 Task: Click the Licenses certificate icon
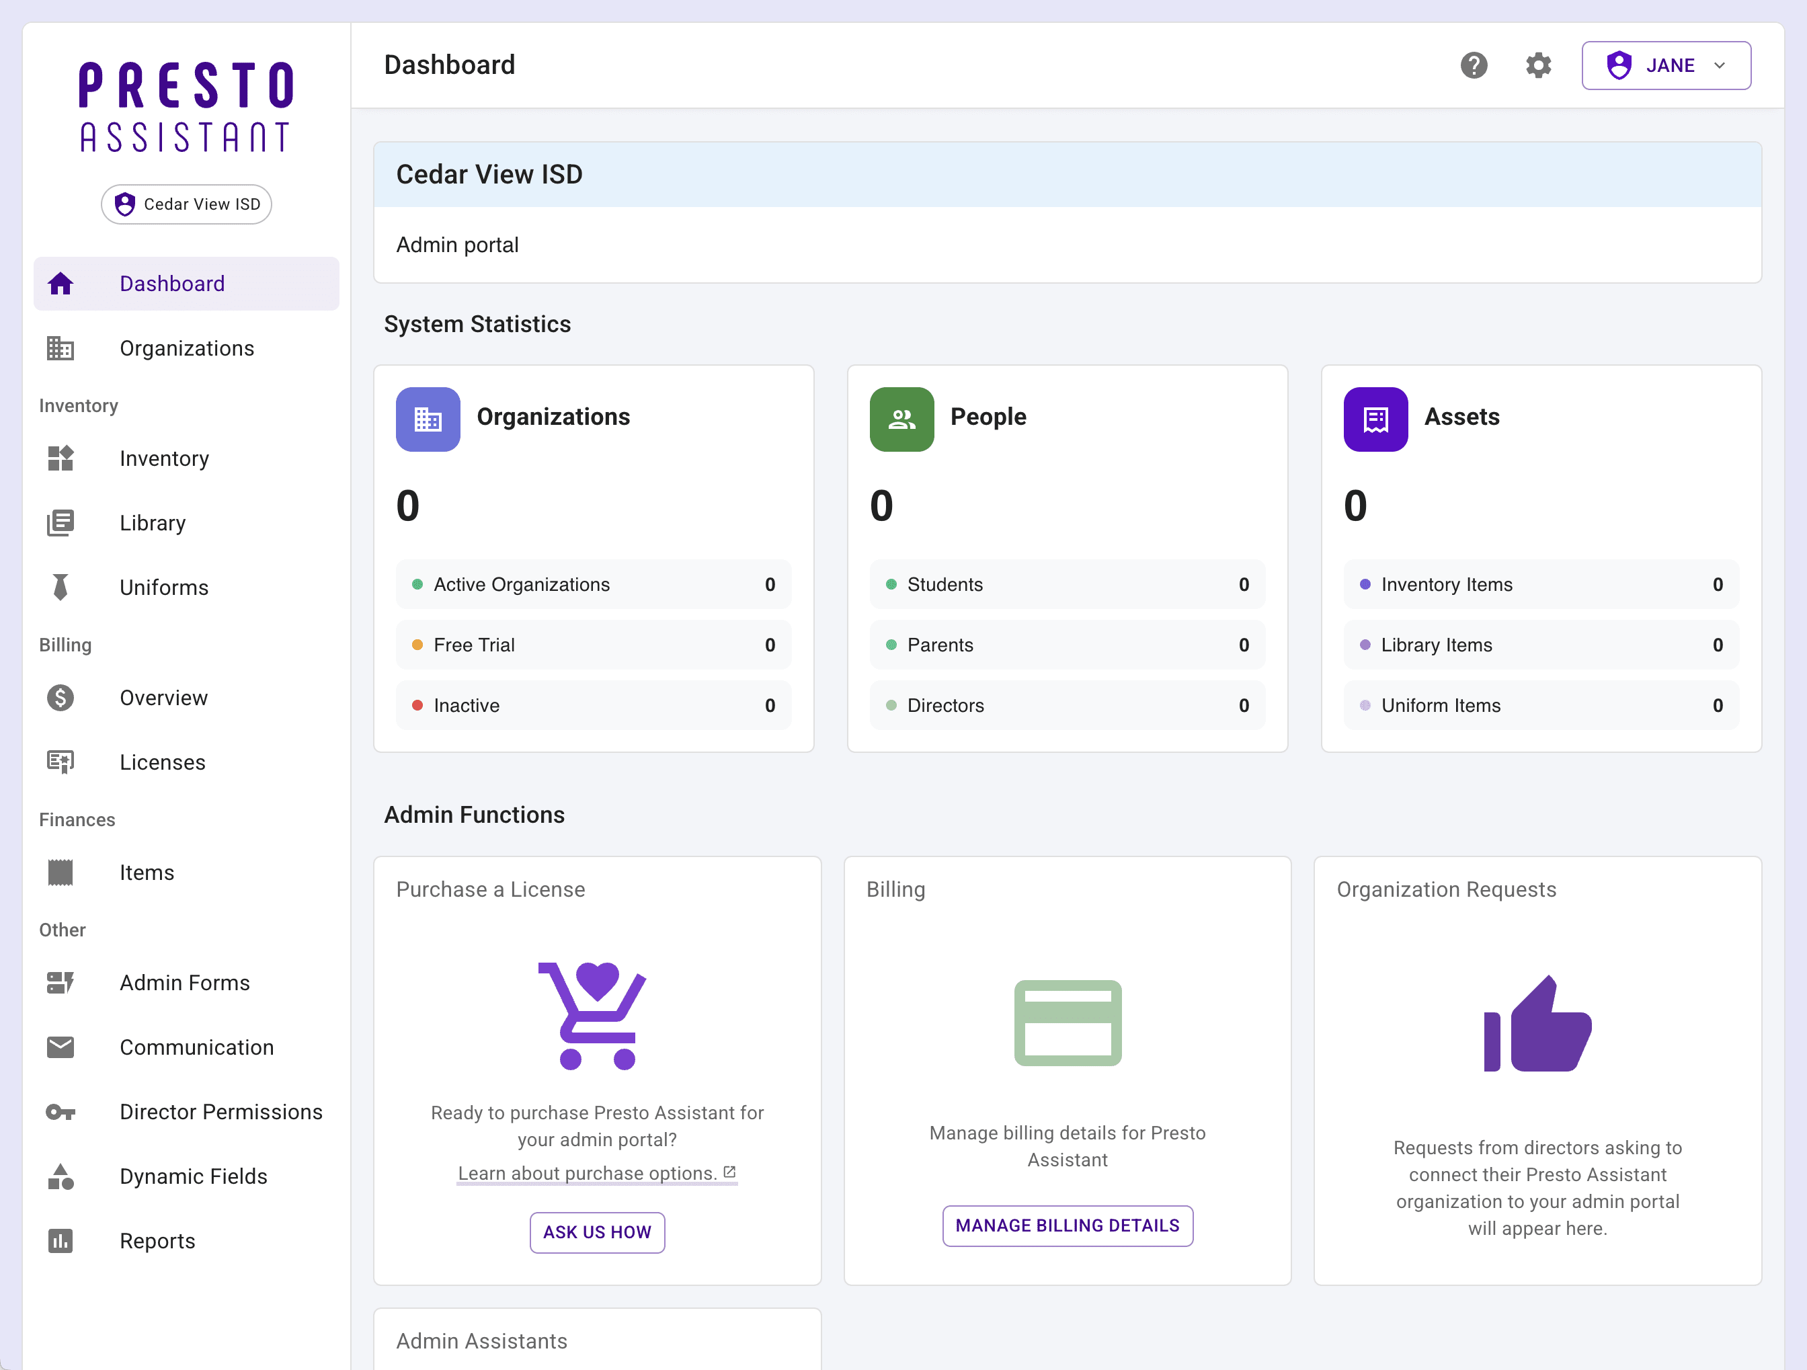pos(61,762)
